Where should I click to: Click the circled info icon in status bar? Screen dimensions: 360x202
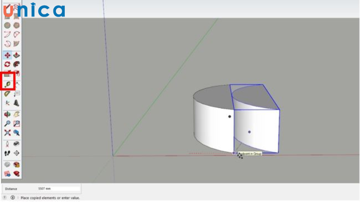click(12, 198)
